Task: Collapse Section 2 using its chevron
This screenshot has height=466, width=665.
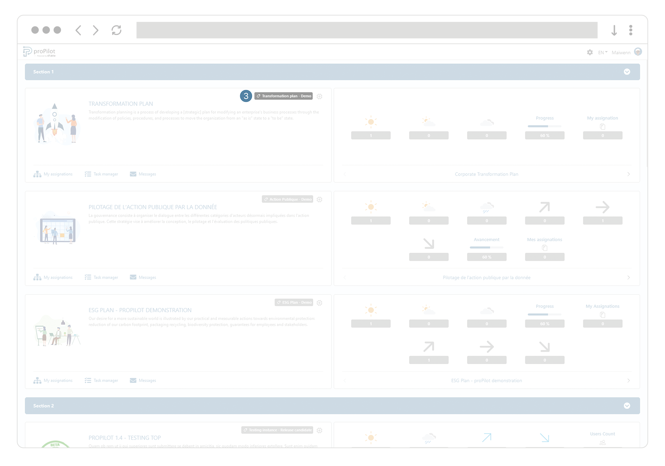Action: pos(627,406)
